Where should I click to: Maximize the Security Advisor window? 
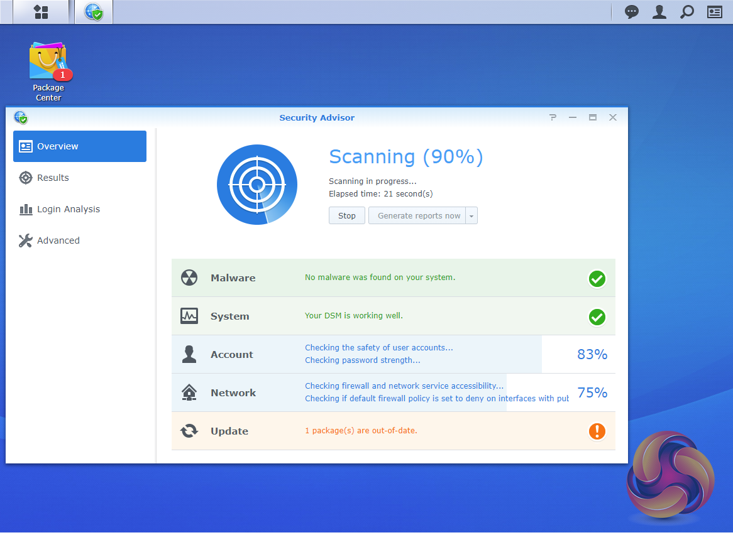coord(593,117)
